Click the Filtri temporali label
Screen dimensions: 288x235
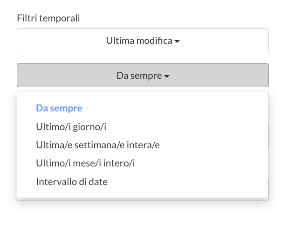pos(48,19)
